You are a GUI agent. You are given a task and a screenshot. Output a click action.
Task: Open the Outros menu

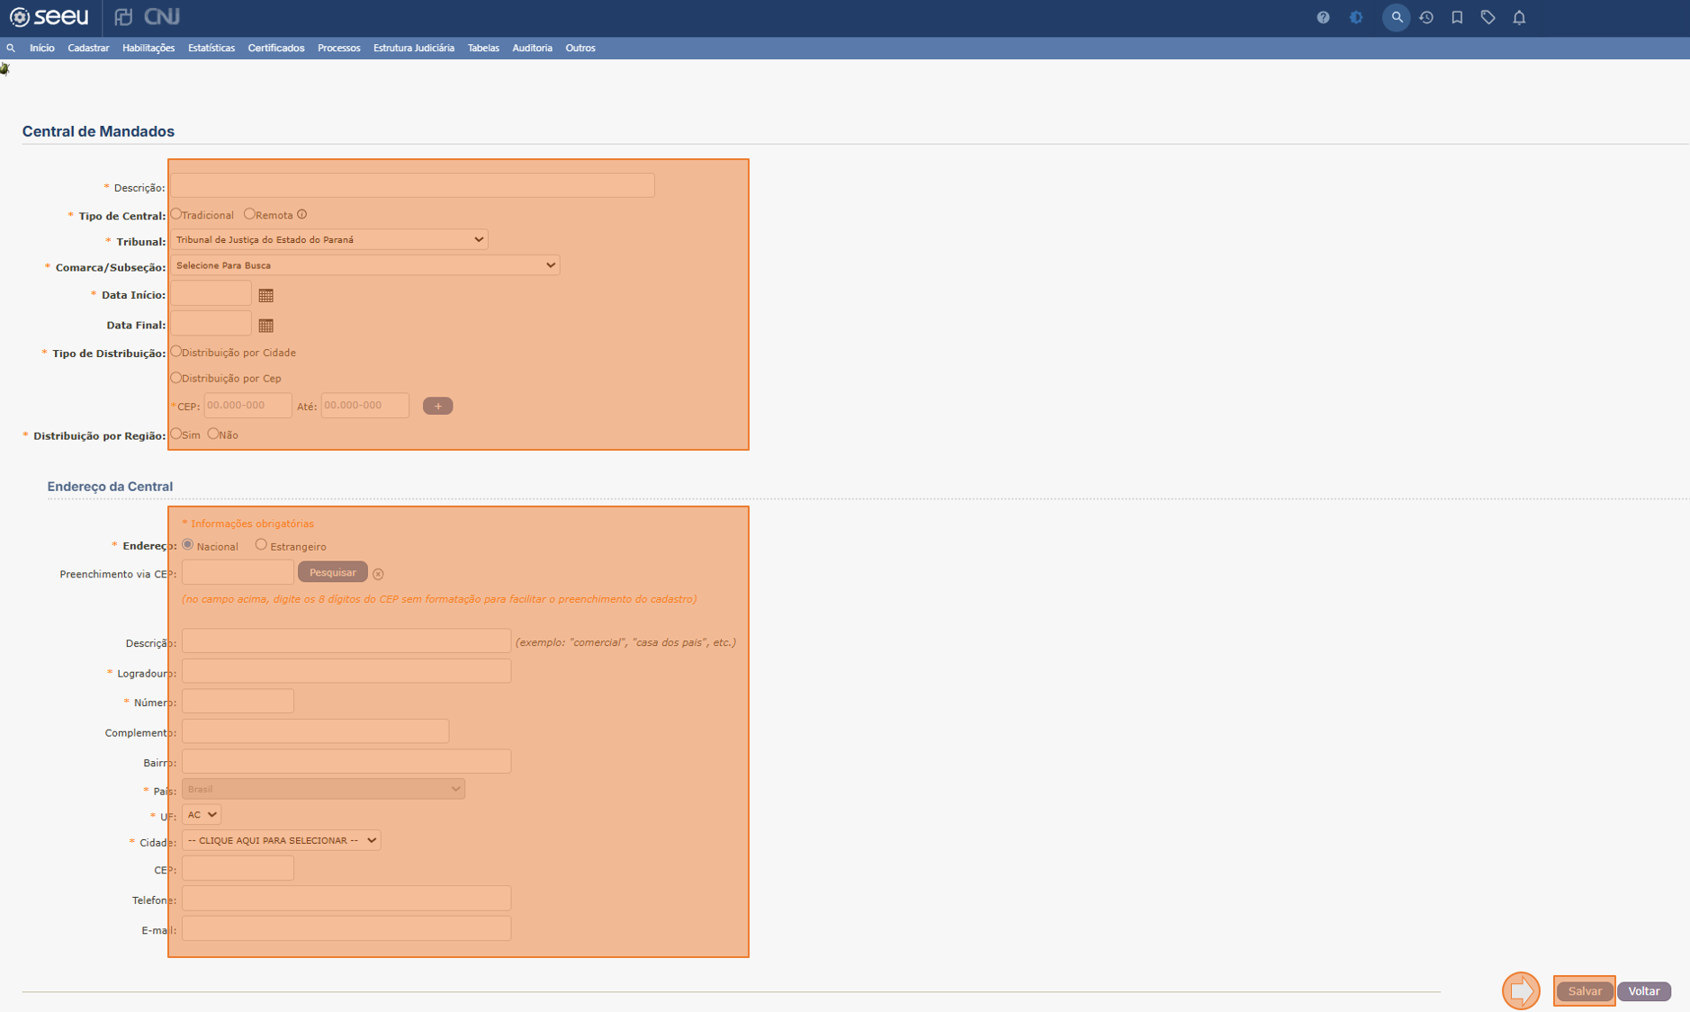pos(580,48)
